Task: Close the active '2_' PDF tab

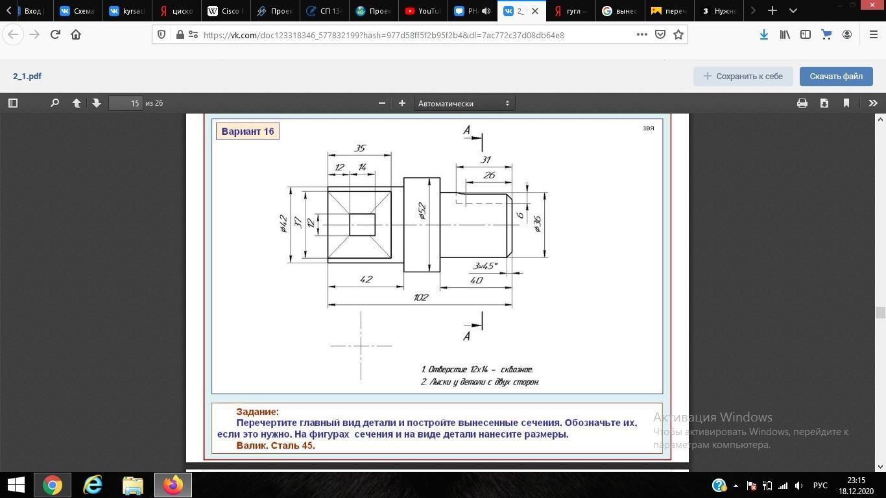Action: tap(535, 11)
